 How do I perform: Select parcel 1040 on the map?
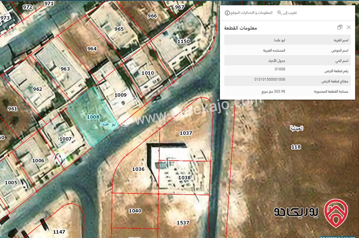click(135, 211)
